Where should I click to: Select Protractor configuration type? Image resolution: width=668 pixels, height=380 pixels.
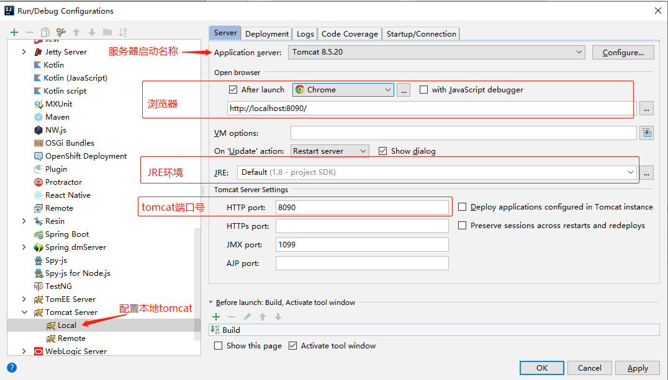coord(63,182)
